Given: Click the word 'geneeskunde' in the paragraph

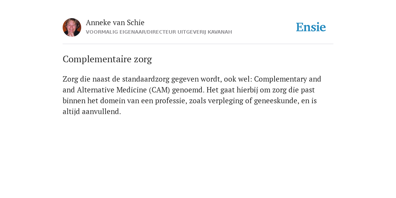Looking at the screenshot, I should coord(276,101).
